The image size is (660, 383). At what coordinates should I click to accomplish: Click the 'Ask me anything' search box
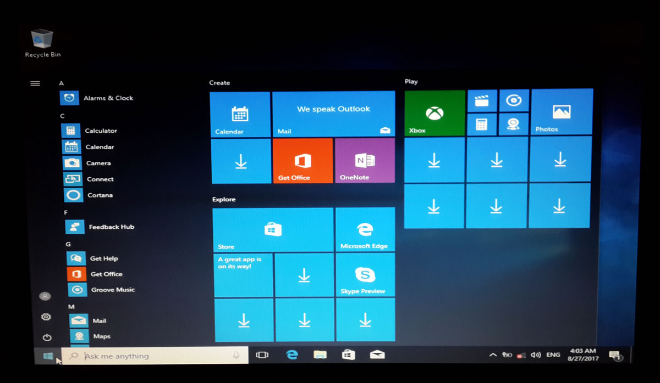[x=155, y=356]
